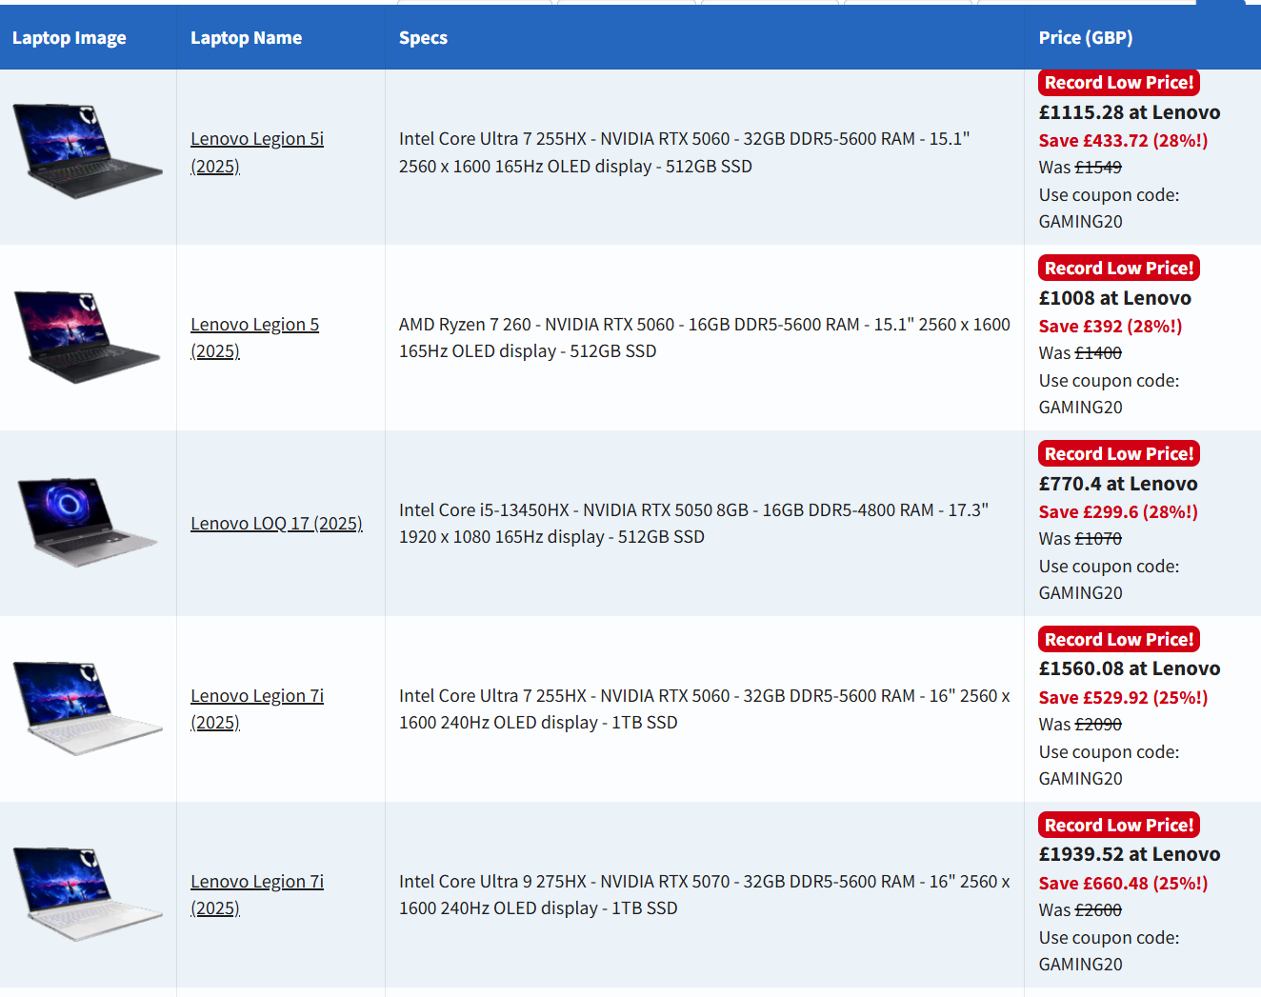Click GAMING20 coupon code in £1939.52 row
Viewport: 1261px width, 997px height.
1081,965
